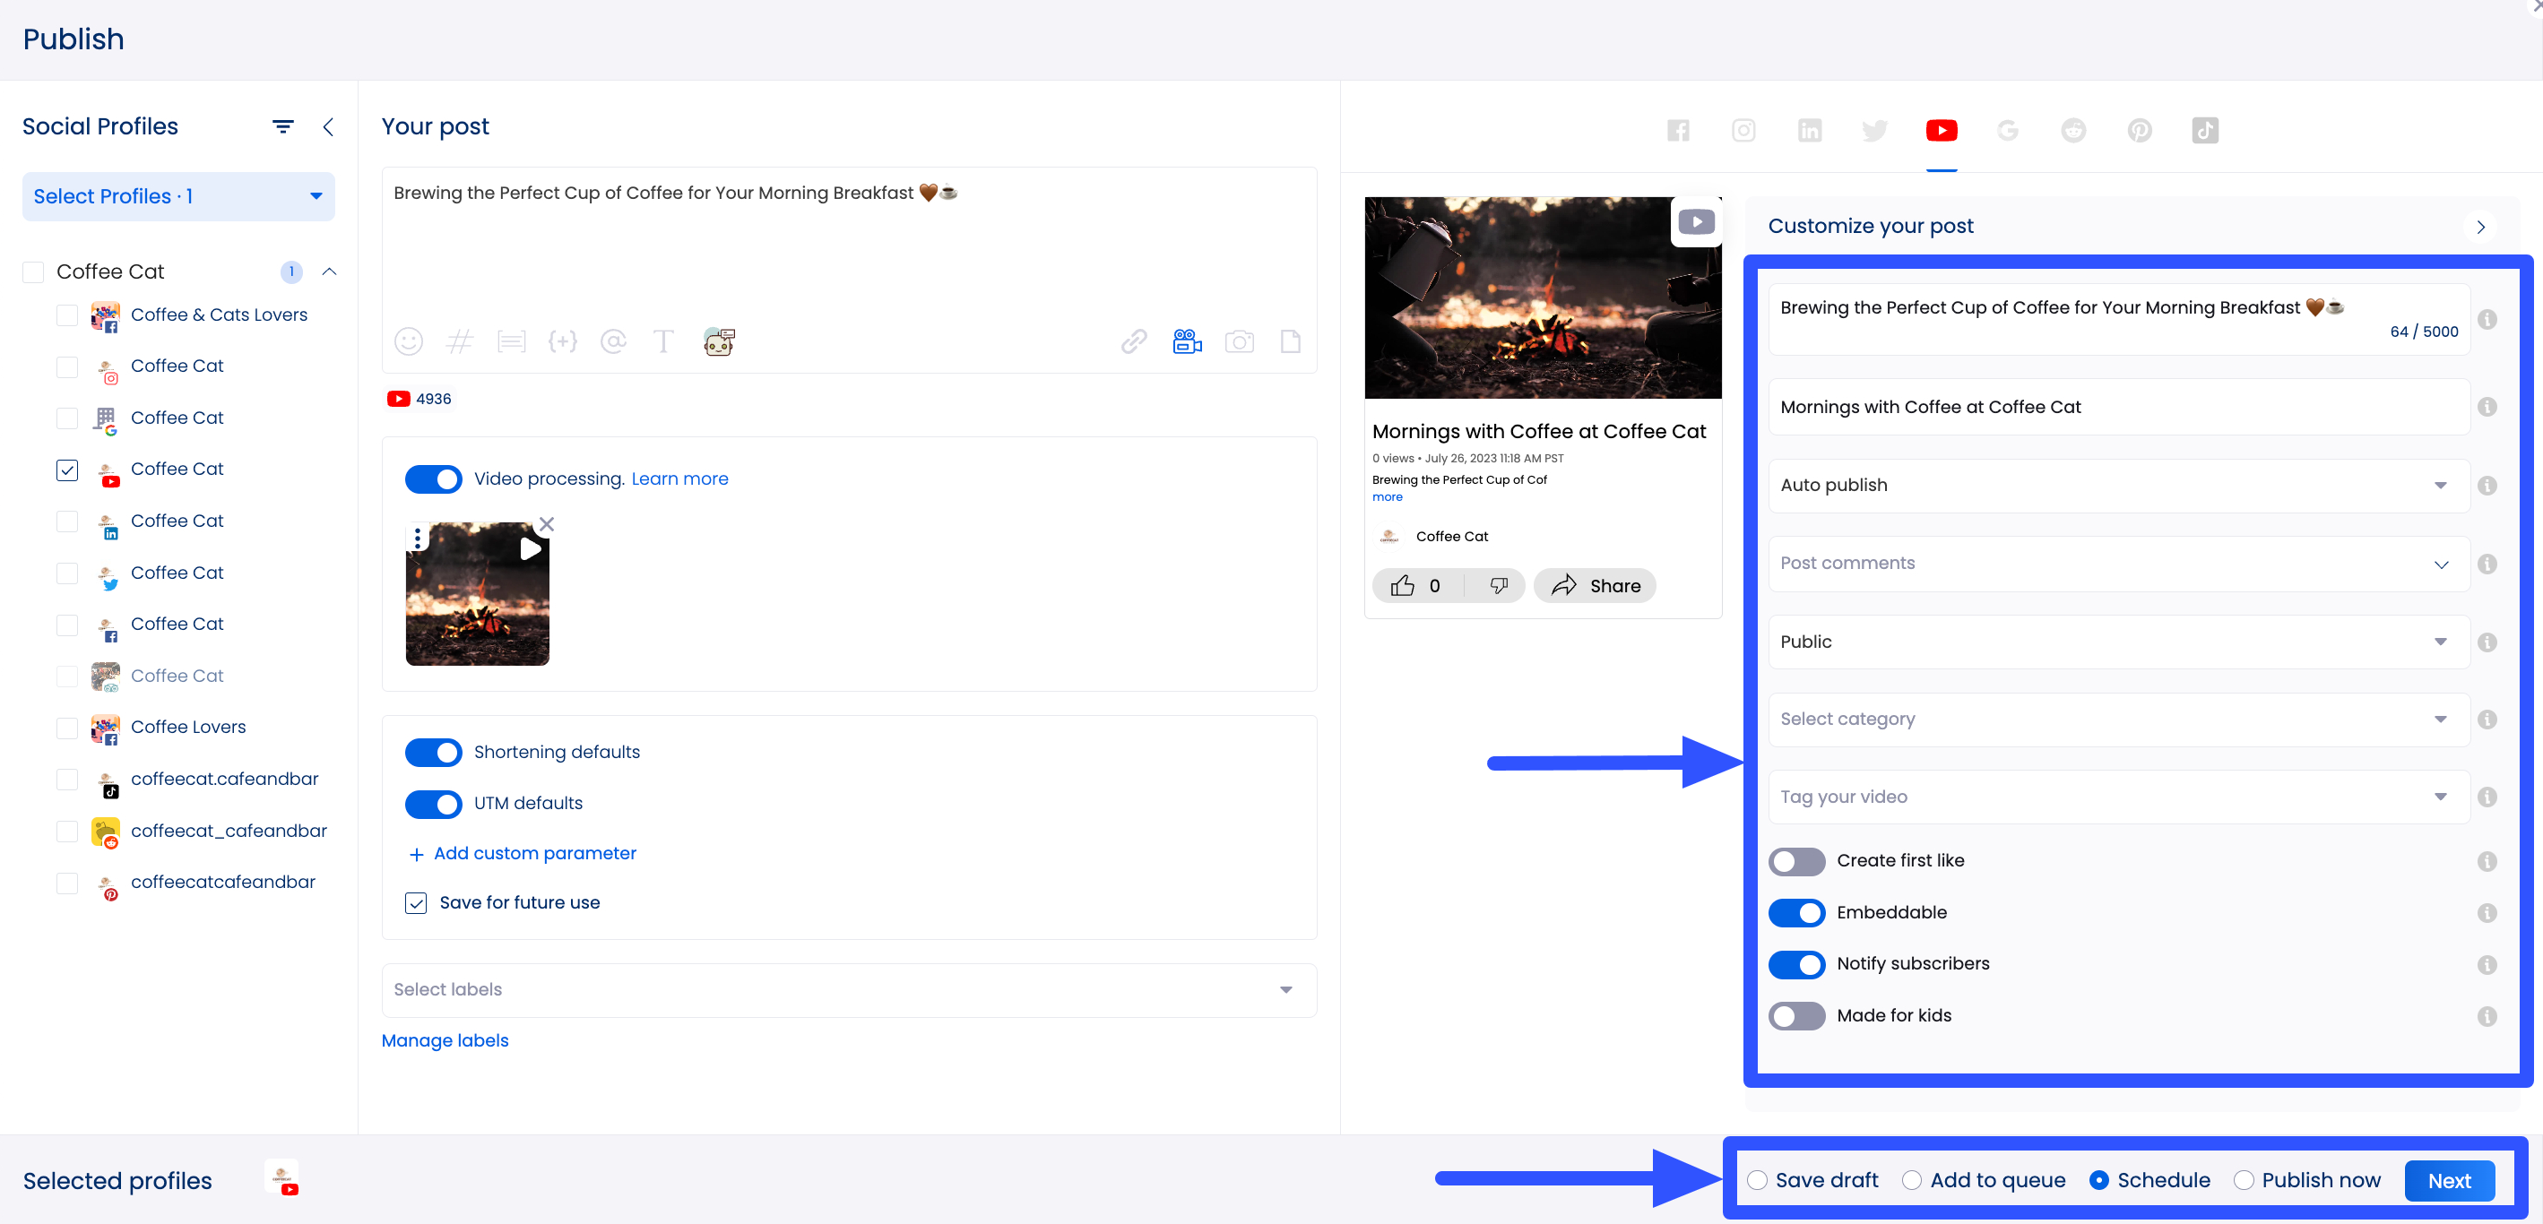Collapse the Coffee Cat profile group

(330, 272)
